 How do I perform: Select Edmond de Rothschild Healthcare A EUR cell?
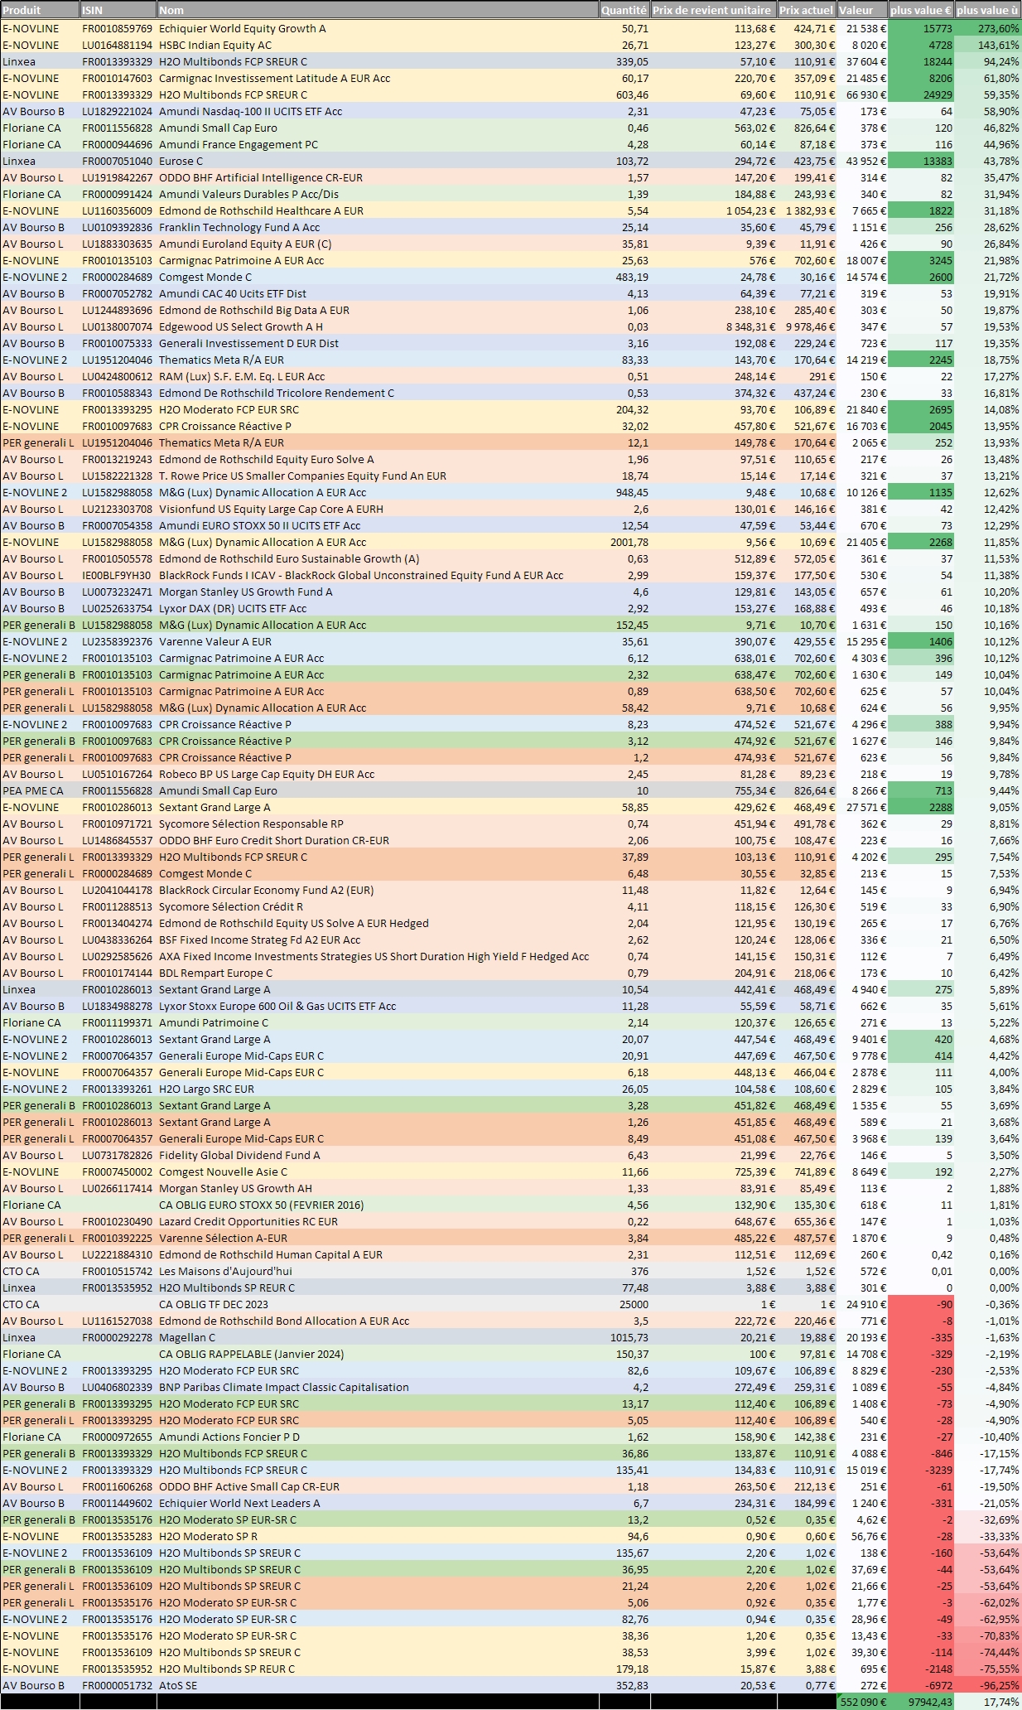pos(378,210)
